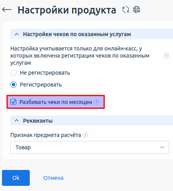
Task: Collapse the Реквизиты section chevron
Action: [17, 121]
